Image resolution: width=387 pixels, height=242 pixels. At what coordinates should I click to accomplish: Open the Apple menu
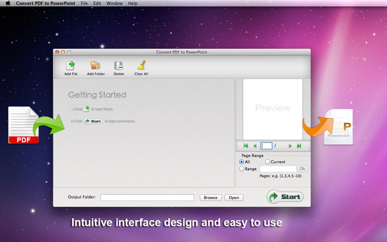[x=8, y=3]
